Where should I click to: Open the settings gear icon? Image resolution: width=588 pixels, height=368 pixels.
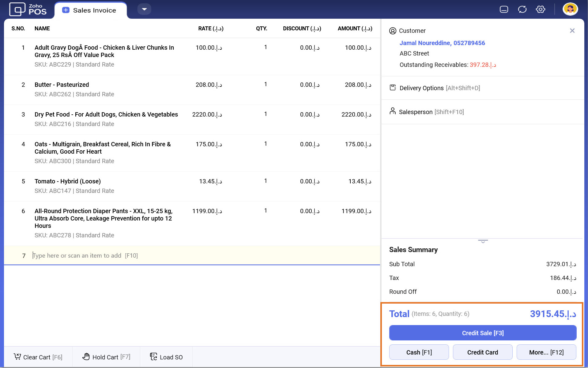tap(540, 10)
